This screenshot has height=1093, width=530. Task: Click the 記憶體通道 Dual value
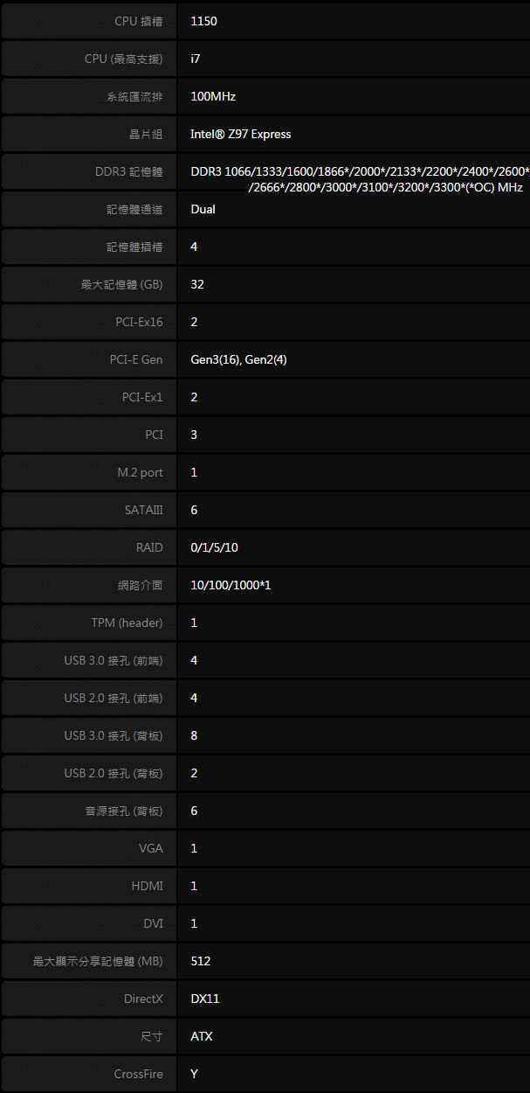pyautogui.click(x=203, y=209)
